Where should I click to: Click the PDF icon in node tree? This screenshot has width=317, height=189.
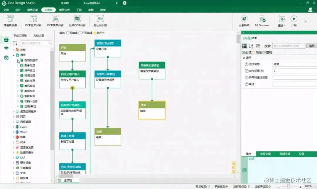[18, 142]
